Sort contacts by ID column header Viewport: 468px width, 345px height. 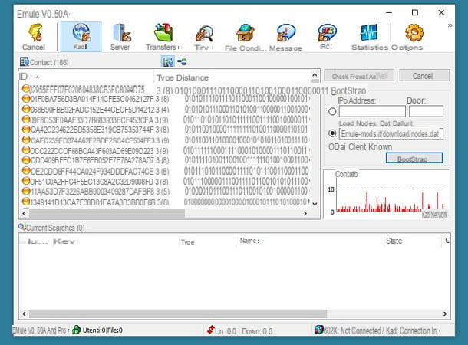86,77
